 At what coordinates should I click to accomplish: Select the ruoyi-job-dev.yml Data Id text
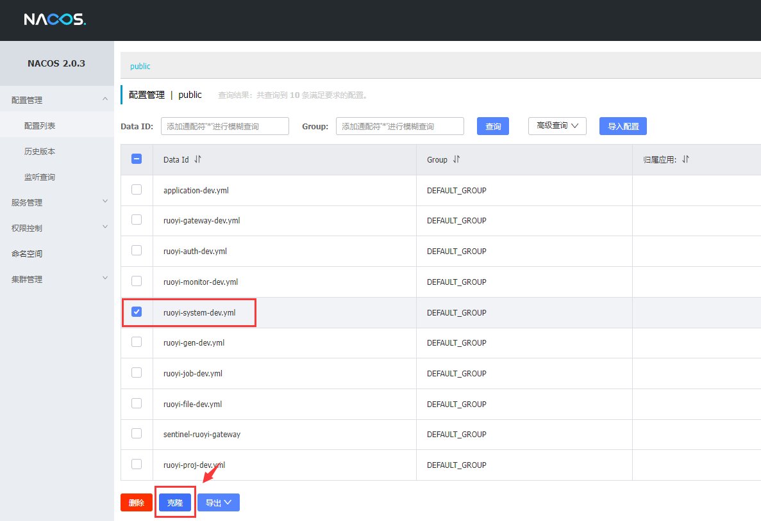(x=193, y=373)
